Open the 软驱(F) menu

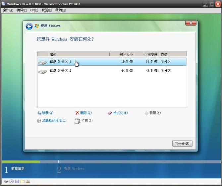point(47,10)
